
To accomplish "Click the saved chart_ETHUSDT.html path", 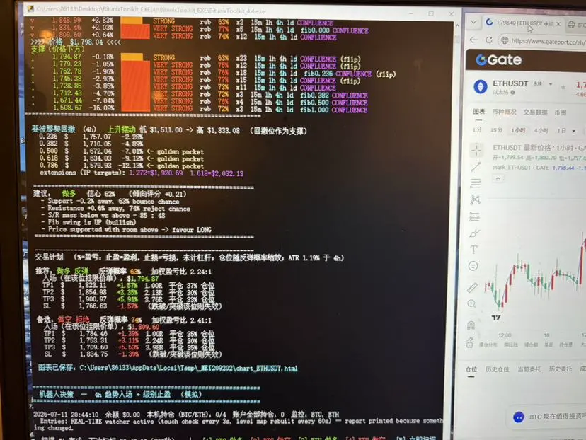I will coord(188,368).
